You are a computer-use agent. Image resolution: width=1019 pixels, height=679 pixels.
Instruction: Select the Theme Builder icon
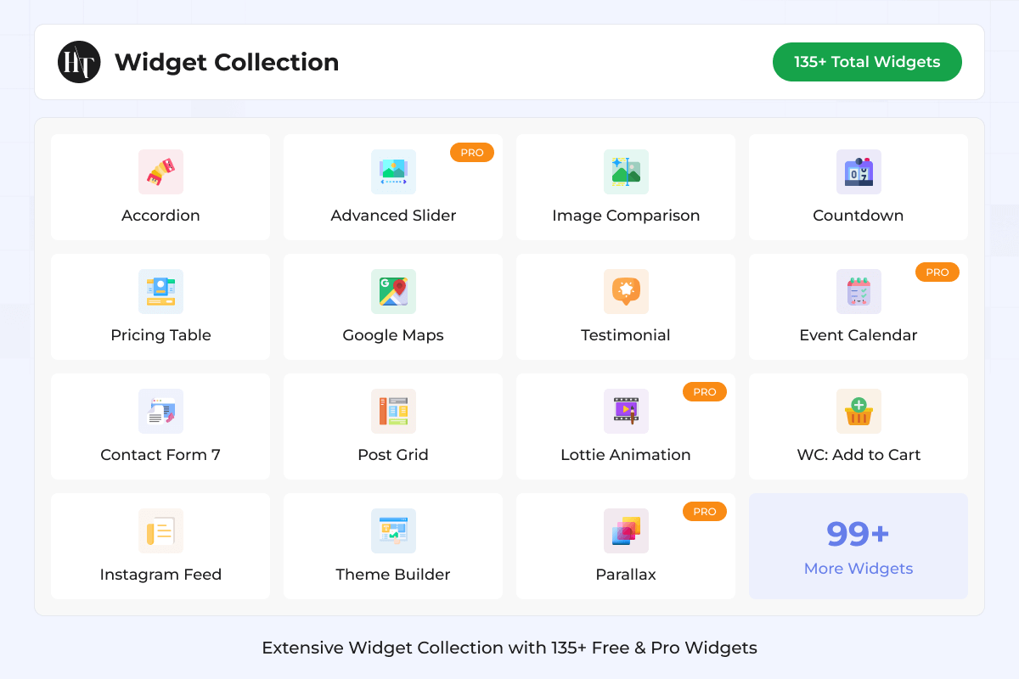coord(393,530)
